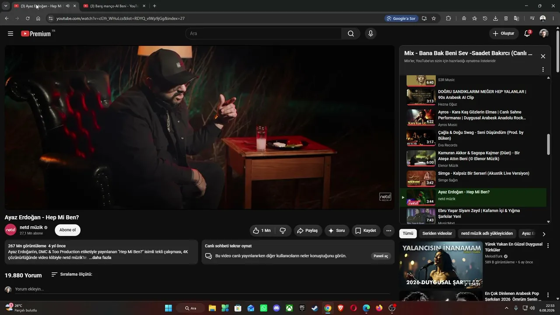This screenshot has height=315, width=560.
Task: Open more actions menu beside Kaydet
Action: (388, 231)
